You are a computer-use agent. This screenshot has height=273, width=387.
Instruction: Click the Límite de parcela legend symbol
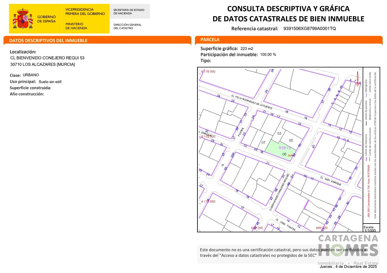[x=366, y=123]
